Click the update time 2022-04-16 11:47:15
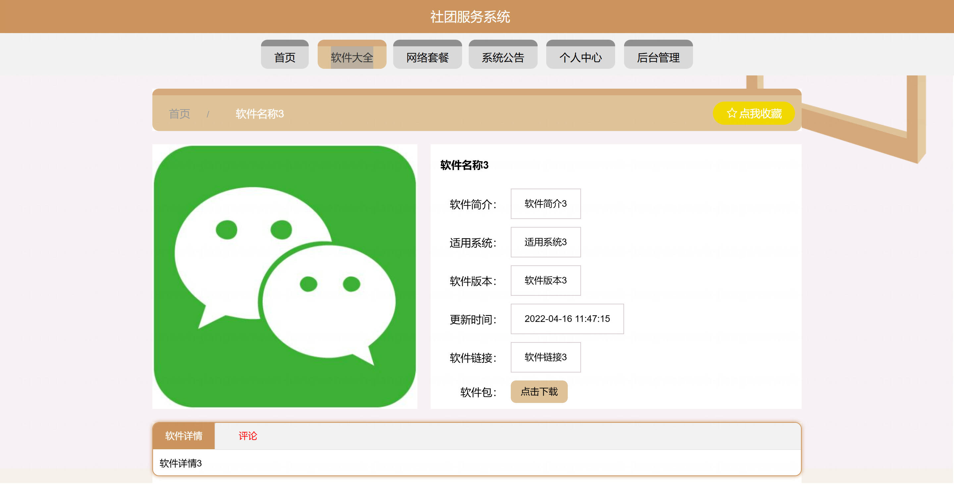This screenshot has height=485, width=954. pos(567,319)
